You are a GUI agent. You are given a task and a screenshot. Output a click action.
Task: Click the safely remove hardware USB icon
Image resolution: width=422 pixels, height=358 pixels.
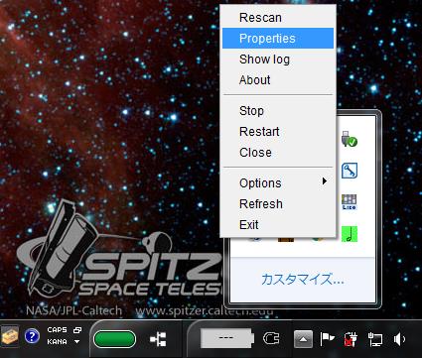pos(350,139)
